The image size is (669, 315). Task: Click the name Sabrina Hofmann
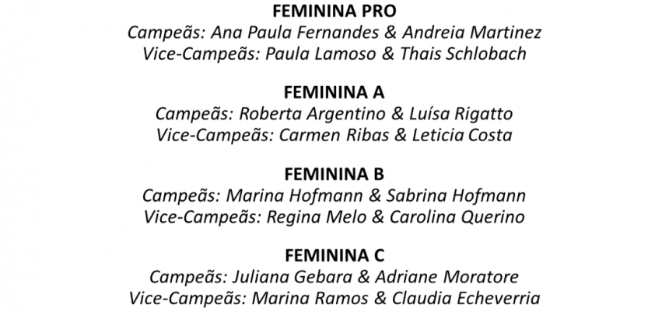pos(465,195)
